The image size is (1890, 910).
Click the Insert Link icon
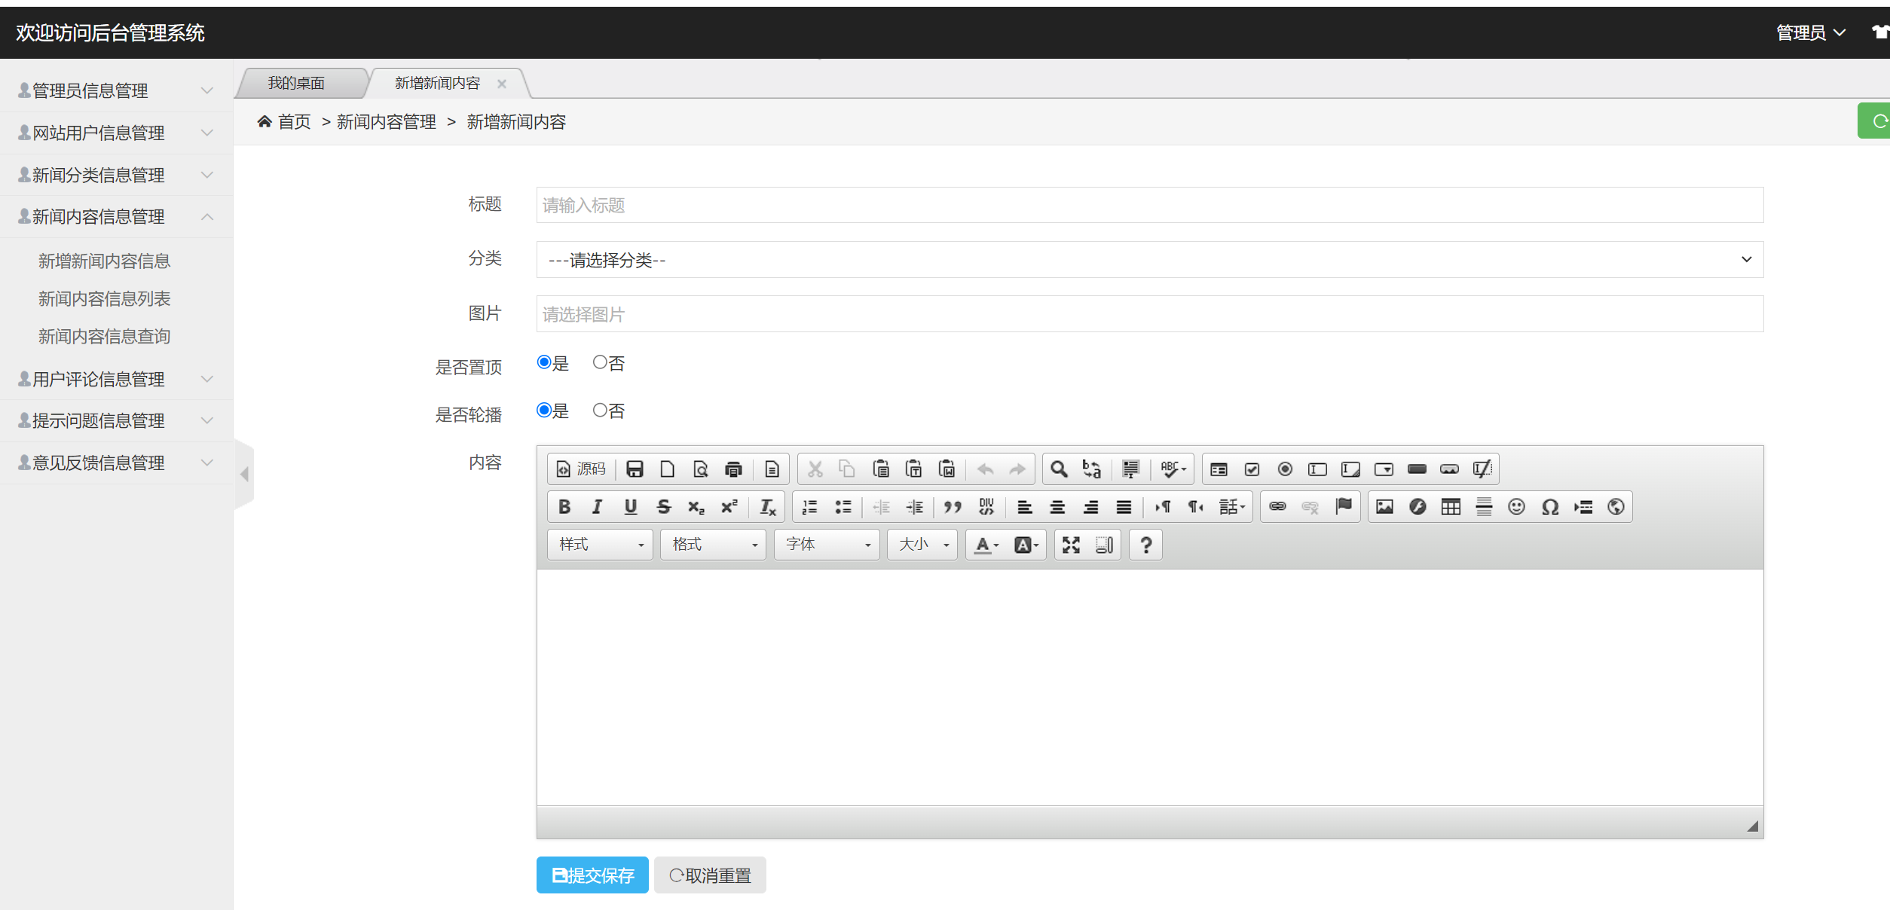point(1277,507)
